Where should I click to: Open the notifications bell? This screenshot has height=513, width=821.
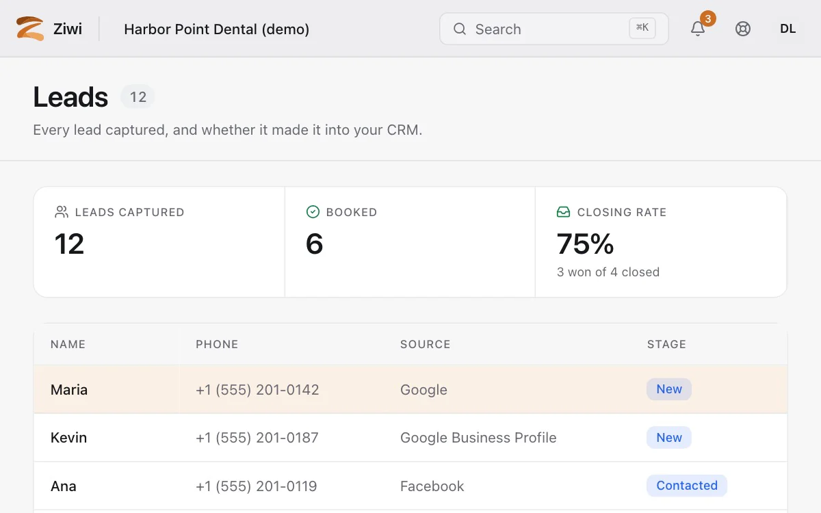click(x=698, y=29)
